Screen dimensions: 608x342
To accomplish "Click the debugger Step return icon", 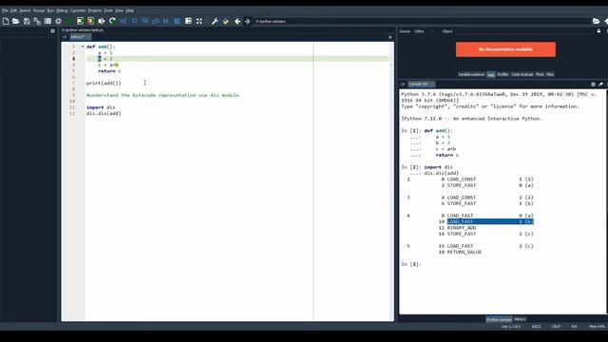I will tap(156, 21).
